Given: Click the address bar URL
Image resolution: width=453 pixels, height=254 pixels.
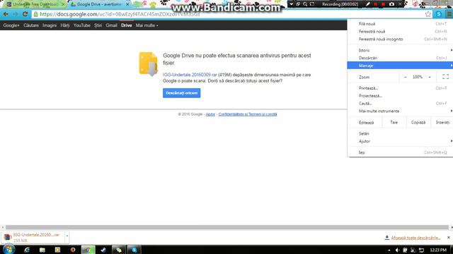Looking at the screenshot, I should click(120, 14).
